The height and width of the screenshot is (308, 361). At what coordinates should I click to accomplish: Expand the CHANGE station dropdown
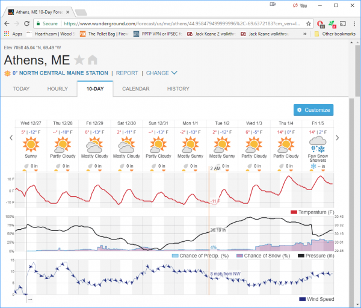(x=161, y=73)
